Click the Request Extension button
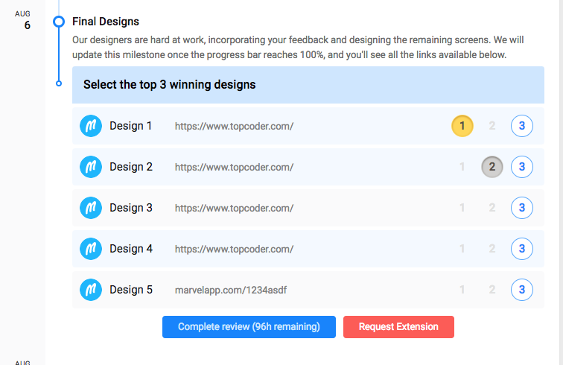 point(398,327)
